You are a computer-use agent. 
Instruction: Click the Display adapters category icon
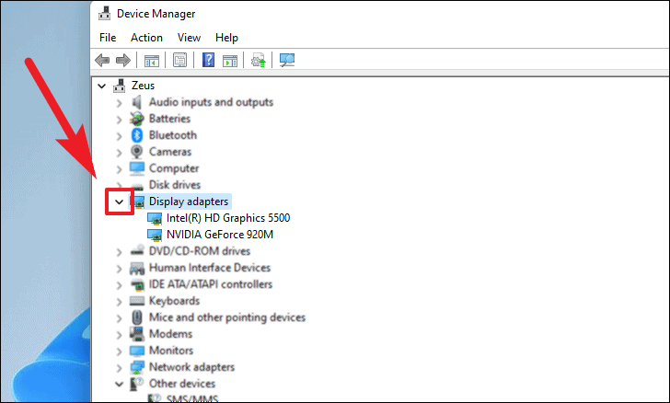tap(138, 201)
